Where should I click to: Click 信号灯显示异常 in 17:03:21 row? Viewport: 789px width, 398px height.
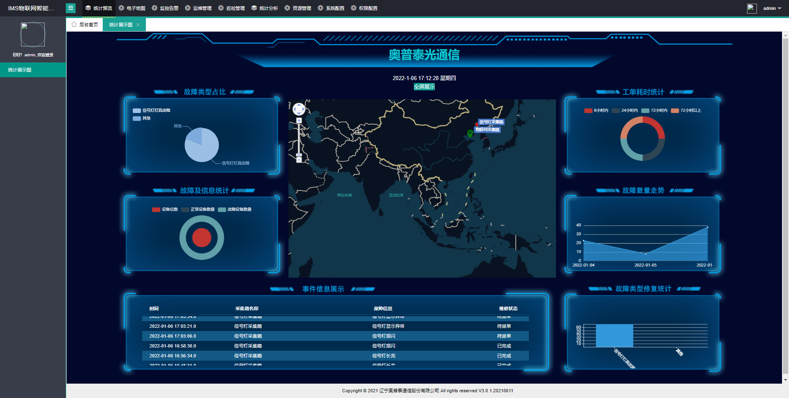coord(388,326)
